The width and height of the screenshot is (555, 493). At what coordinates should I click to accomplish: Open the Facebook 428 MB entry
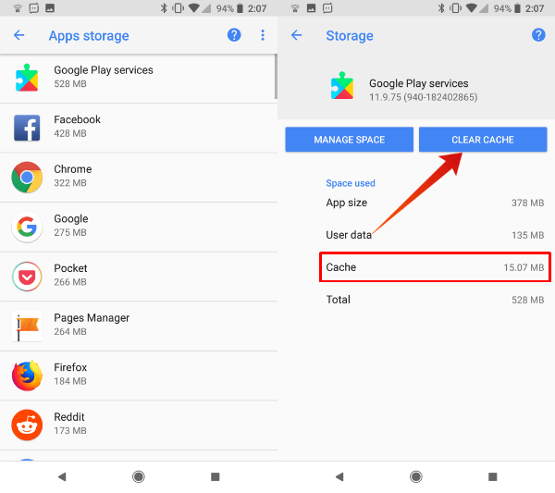139,128
